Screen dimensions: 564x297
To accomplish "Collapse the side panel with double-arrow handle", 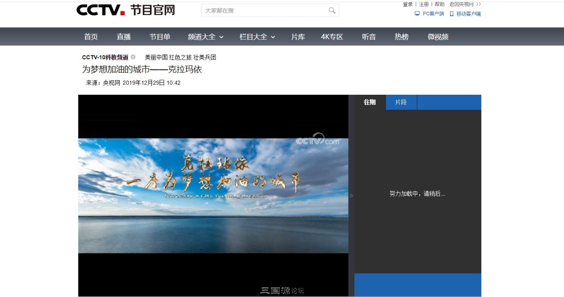I will tap(351, 196).
